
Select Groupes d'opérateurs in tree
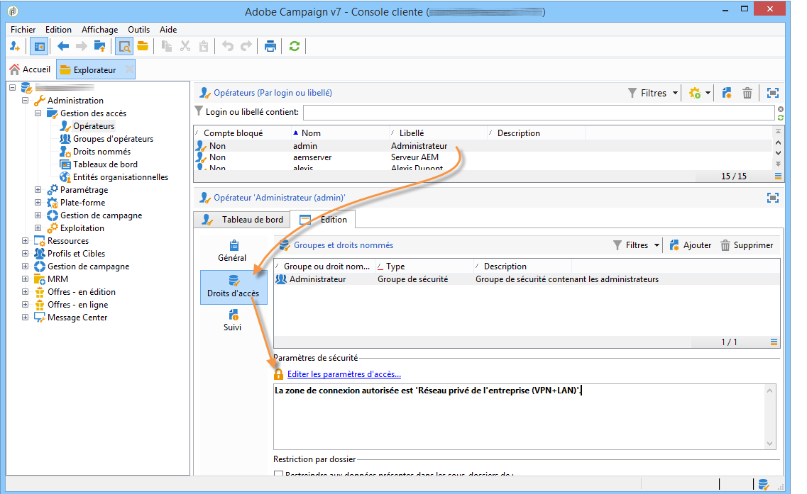pos(113,139)
